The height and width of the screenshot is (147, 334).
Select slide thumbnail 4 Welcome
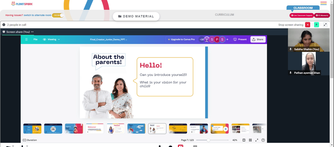(x=95, y=128)
